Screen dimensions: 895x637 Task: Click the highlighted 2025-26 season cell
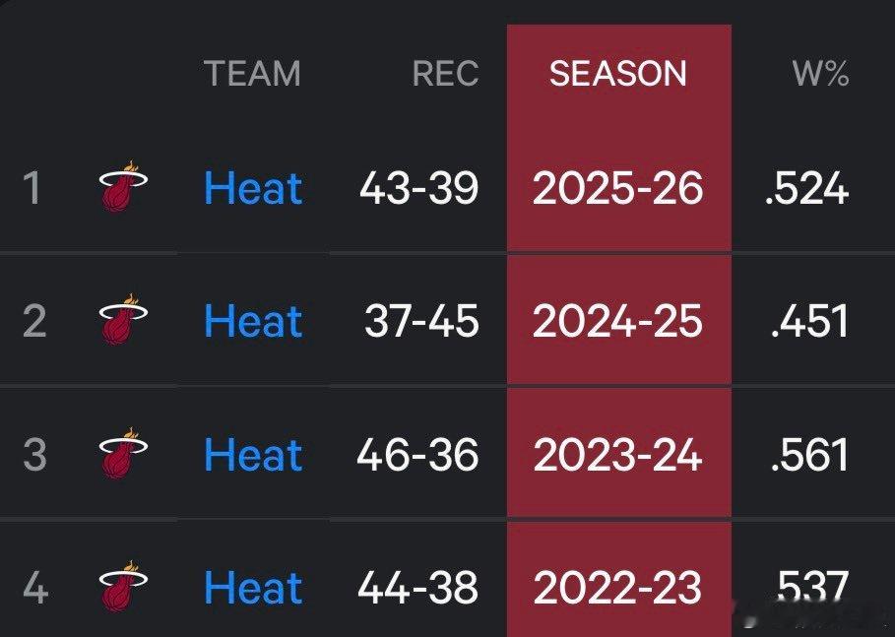pos(618,189)
